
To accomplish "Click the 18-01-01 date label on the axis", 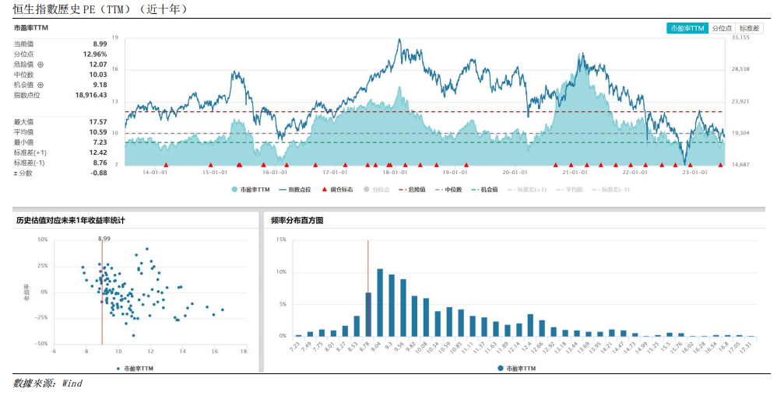I will click(395, 173).
